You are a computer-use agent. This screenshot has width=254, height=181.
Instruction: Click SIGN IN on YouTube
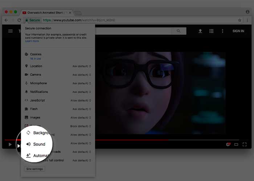(x=238, y=31)
